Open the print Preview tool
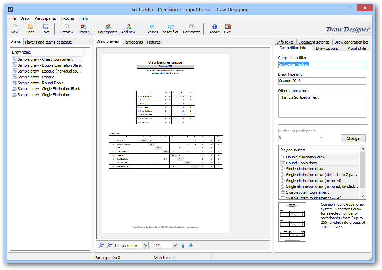382x270 pixels. pos(67,29)
